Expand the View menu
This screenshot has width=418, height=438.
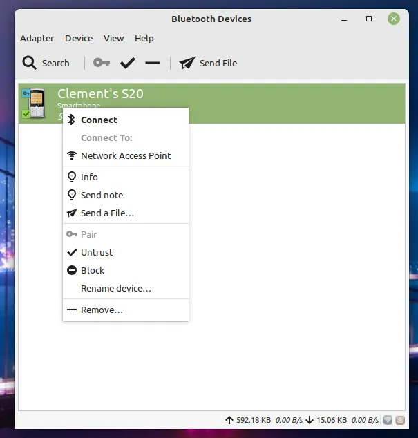(x=114, y=38)
